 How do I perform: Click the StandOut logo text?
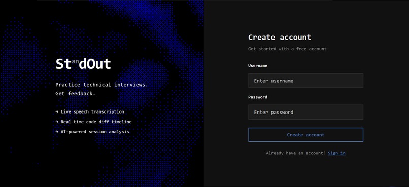click(x=83, y=64)
